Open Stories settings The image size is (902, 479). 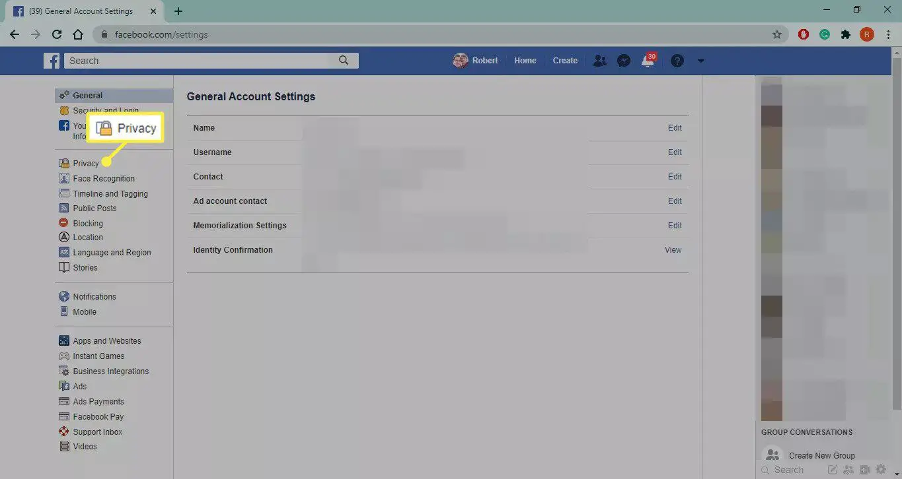coord(85,268)
